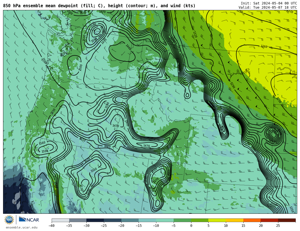300x231 pixels.
Task: Click the -15 colorbar tick label
Action: tap(139, 226)
